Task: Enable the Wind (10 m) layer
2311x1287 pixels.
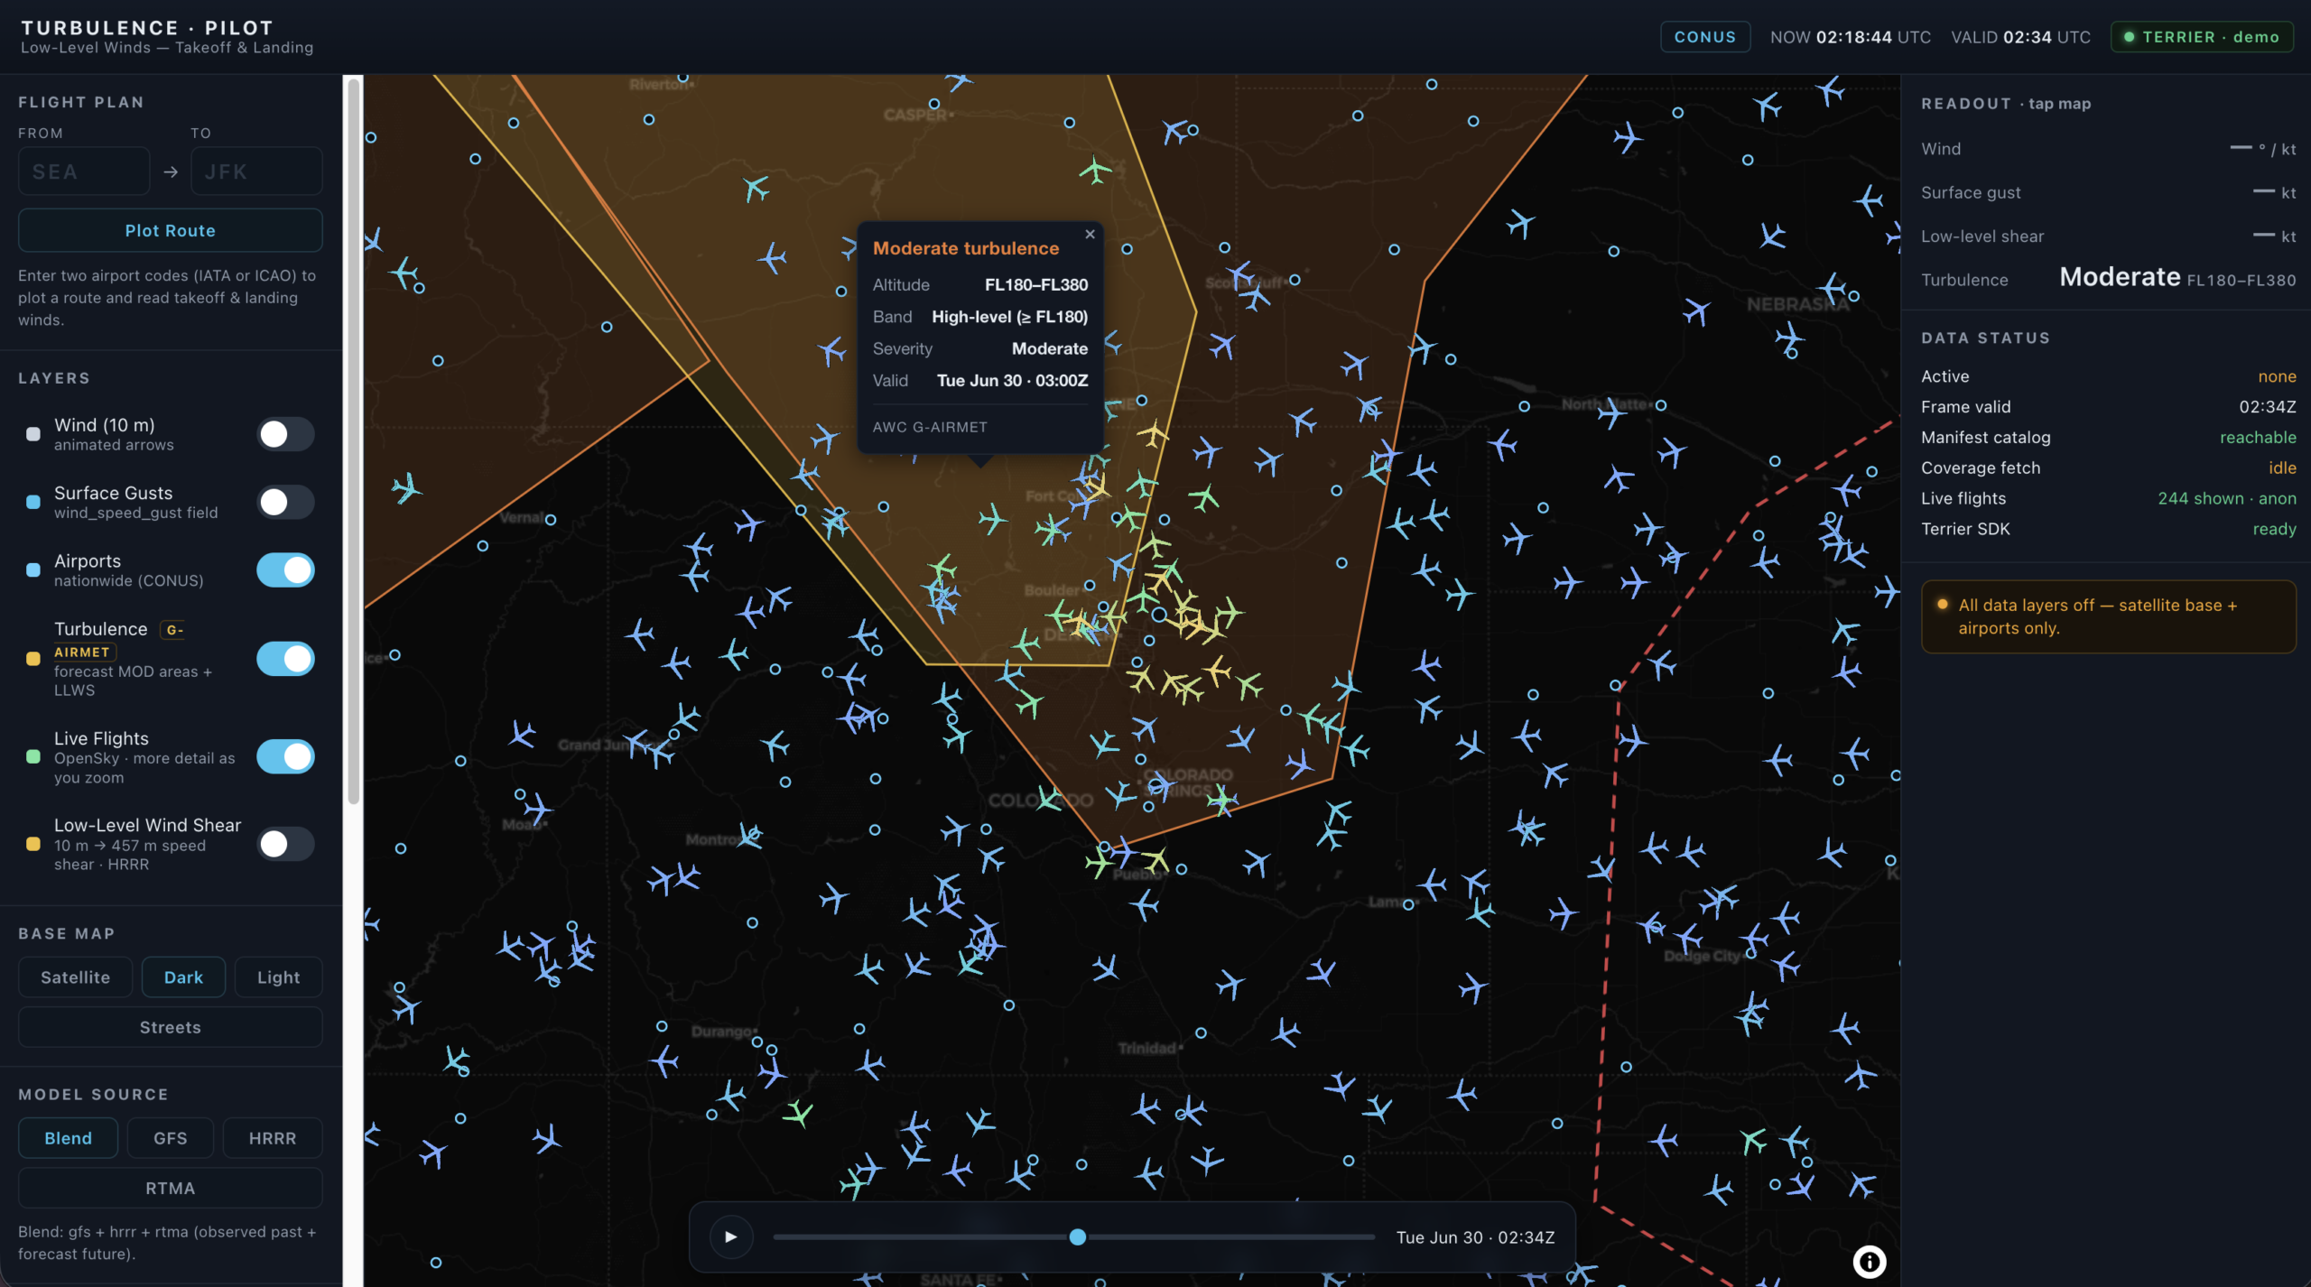Action: point(285,434)
